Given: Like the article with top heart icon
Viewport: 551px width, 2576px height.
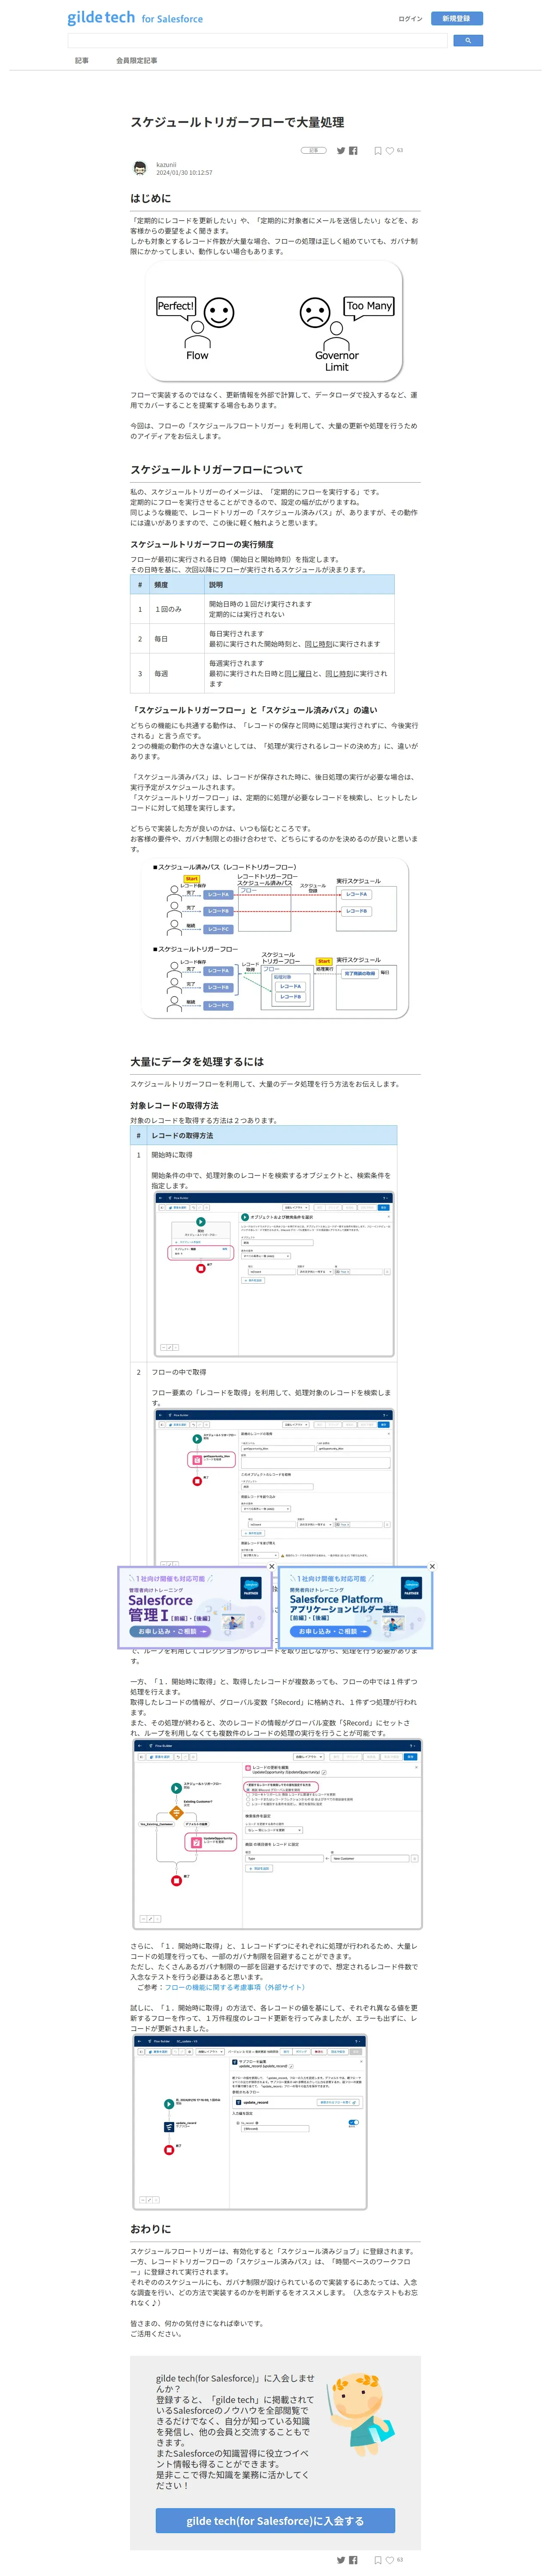Looking at the screenshot, I should pos(390,151).
